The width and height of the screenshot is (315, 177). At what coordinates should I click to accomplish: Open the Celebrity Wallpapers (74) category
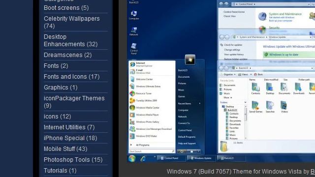pos(72,22)
